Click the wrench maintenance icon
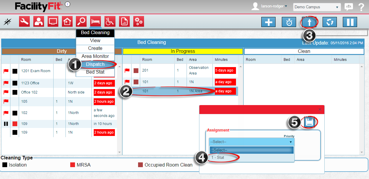 24,21
